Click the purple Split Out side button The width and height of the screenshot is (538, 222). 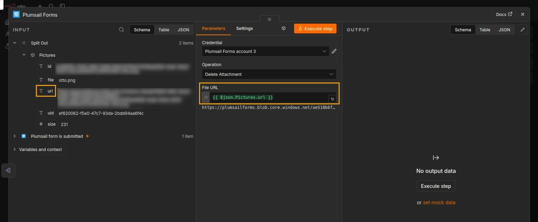[8, 171]
